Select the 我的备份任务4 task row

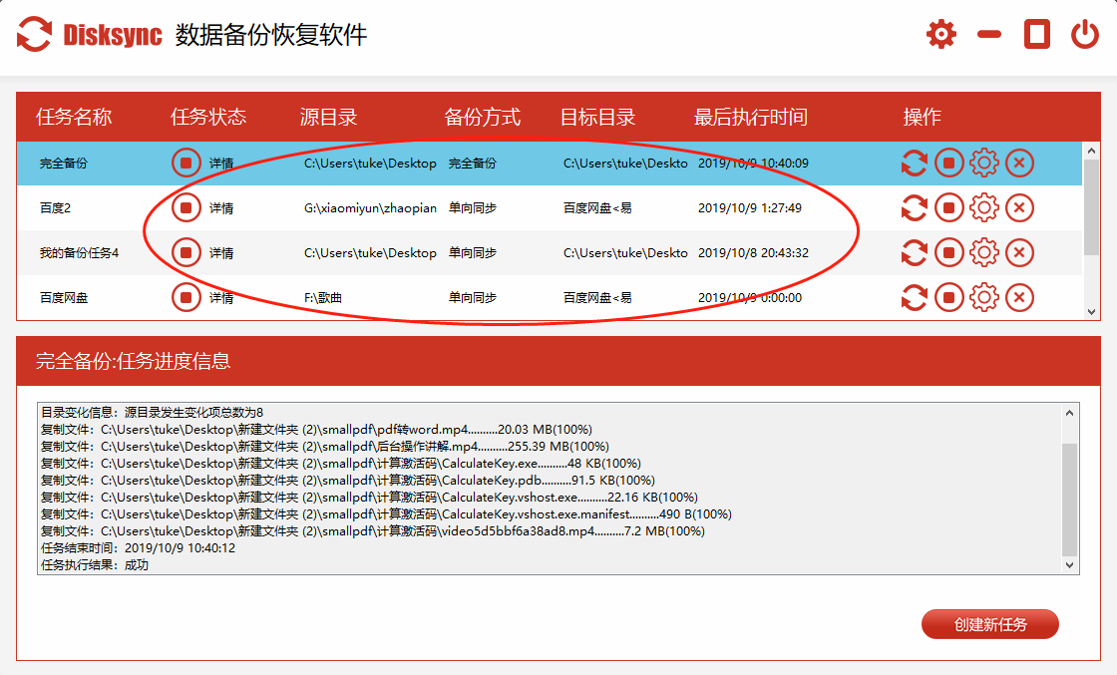pyautogui.click(x=79, y=253)
